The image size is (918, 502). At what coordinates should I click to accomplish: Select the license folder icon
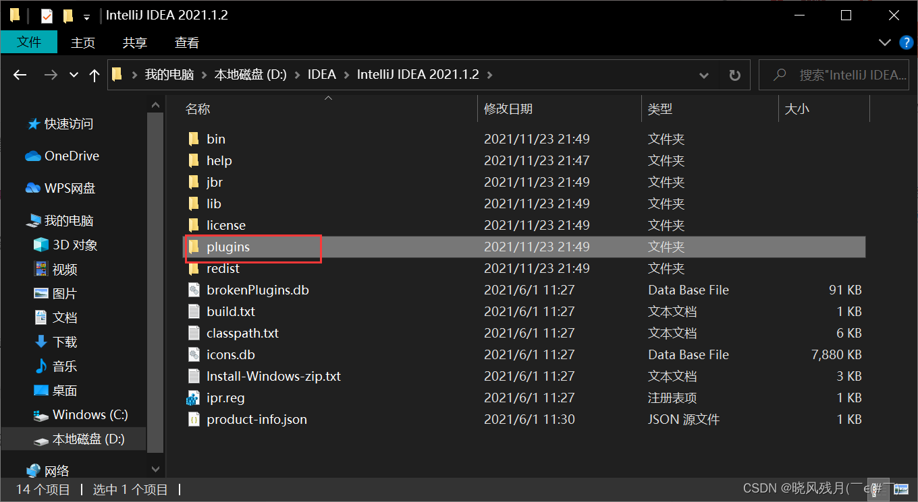(194, 225)
